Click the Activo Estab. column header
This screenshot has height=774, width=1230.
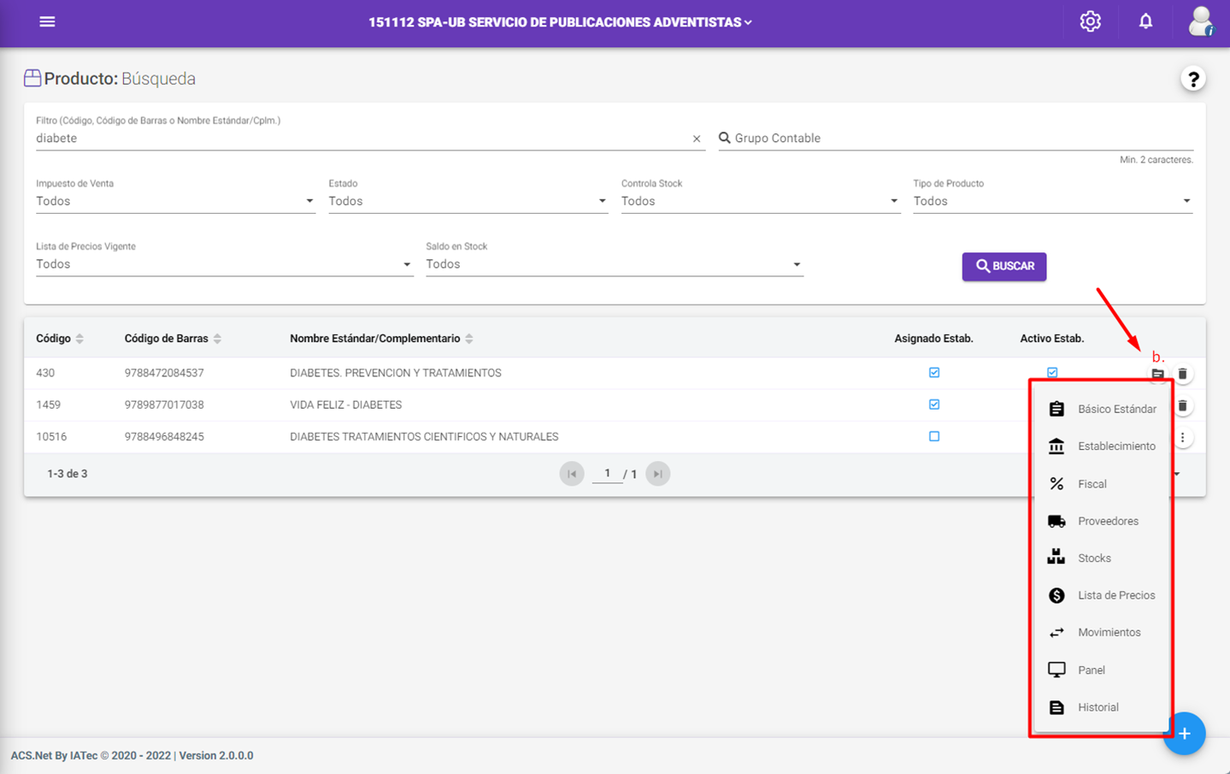(x=1052, y=339)
